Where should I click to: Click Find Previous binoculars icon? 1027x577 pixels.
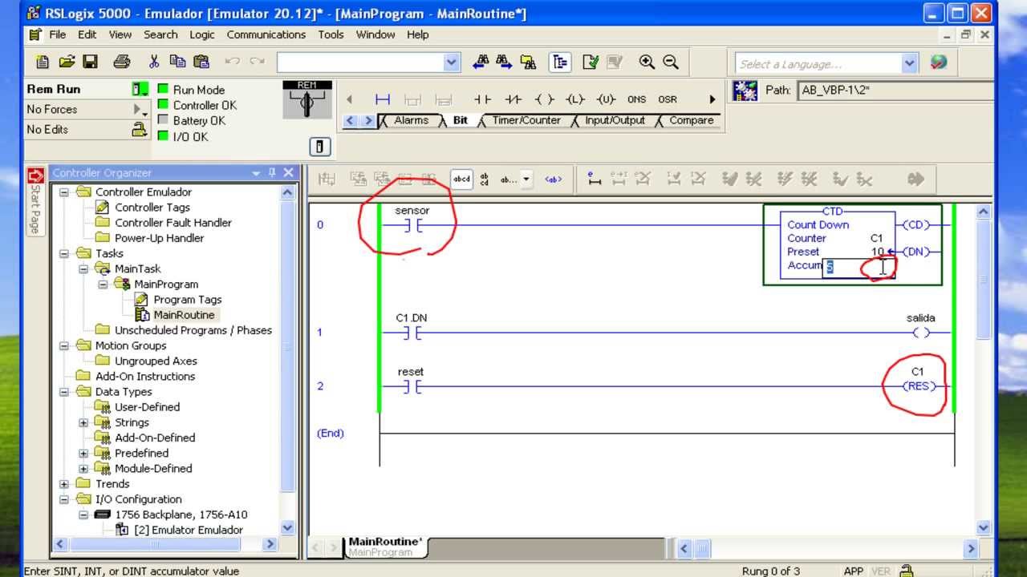[481, 62]
